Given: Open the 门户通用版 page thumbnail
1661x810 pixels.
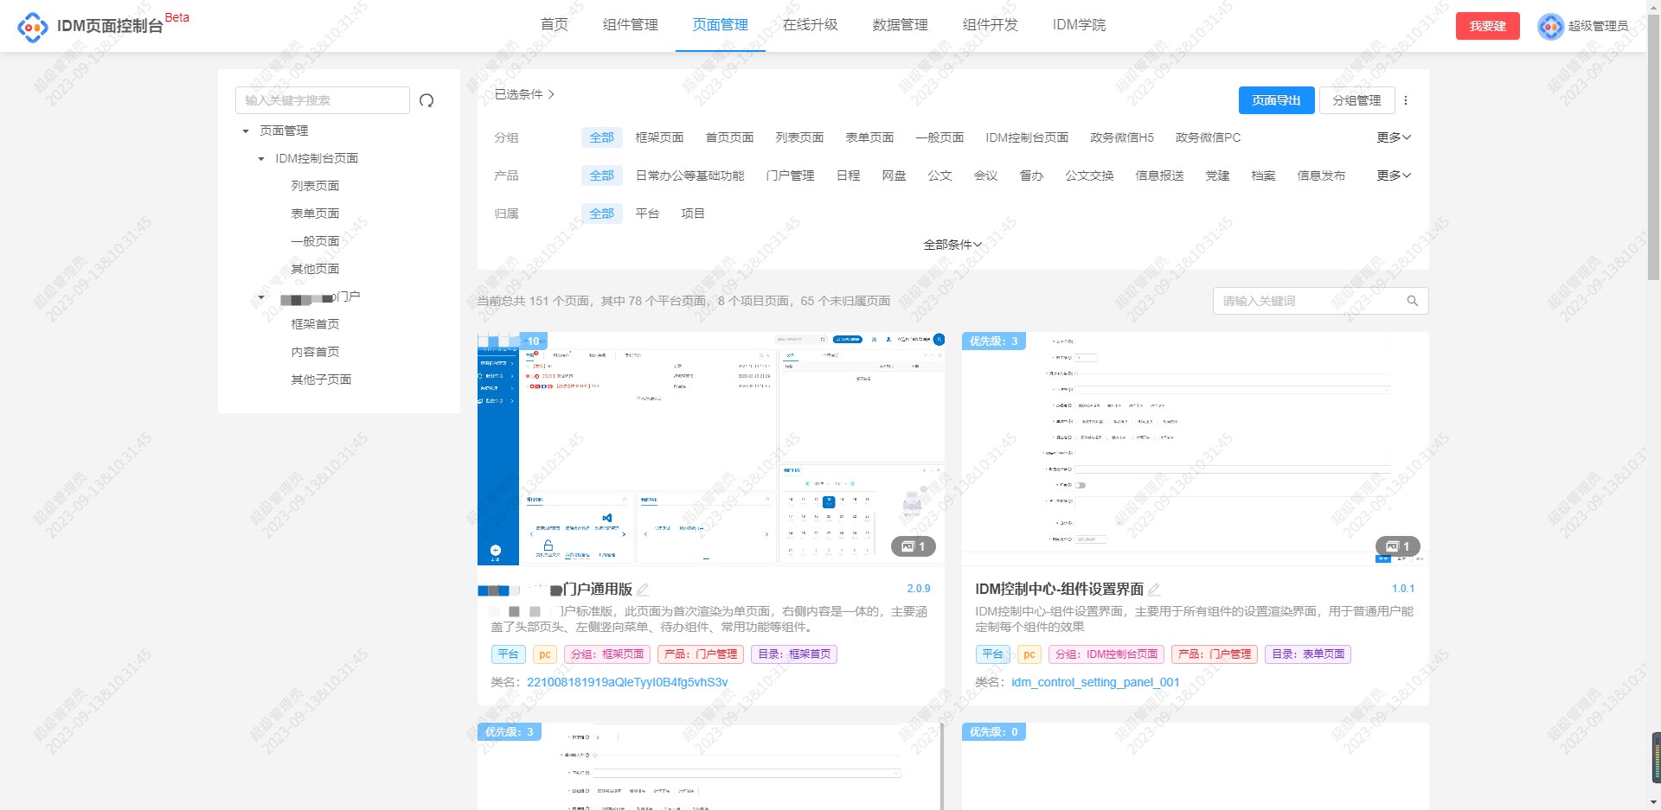Looking at the screenshot, I should (711, 449).
